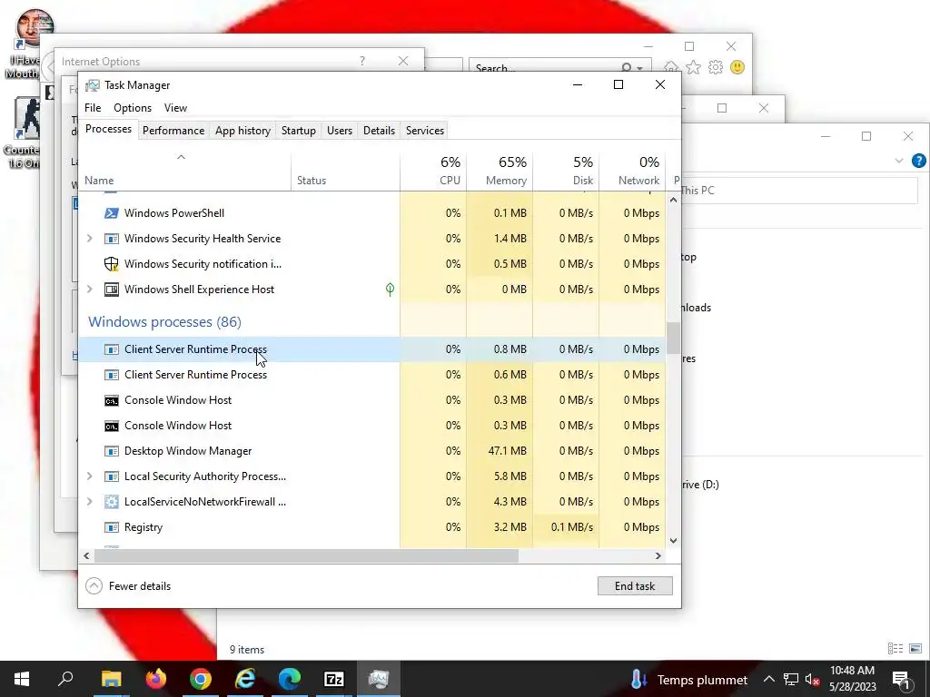Click the Windows Security notification shield icon
The width and height of the screenshot is (930, 697).
pos(111,264)
